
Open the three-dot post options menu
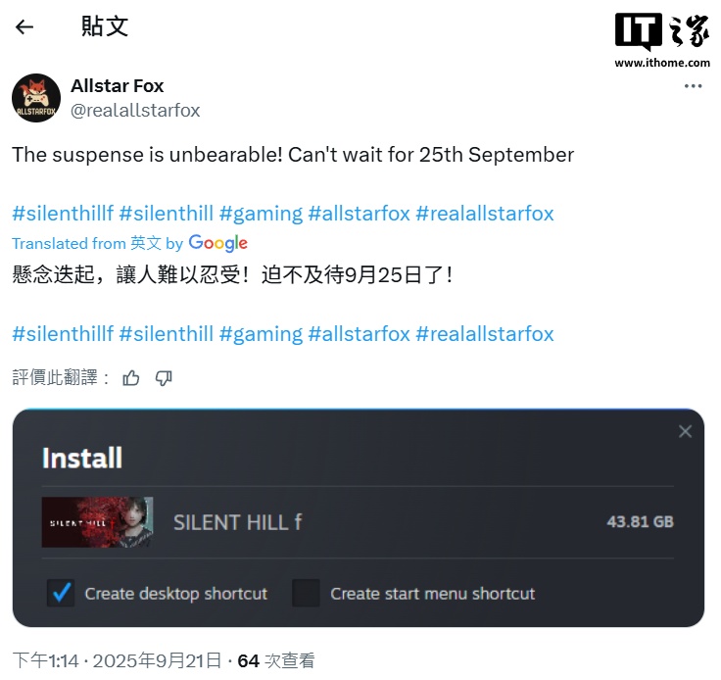693,86
